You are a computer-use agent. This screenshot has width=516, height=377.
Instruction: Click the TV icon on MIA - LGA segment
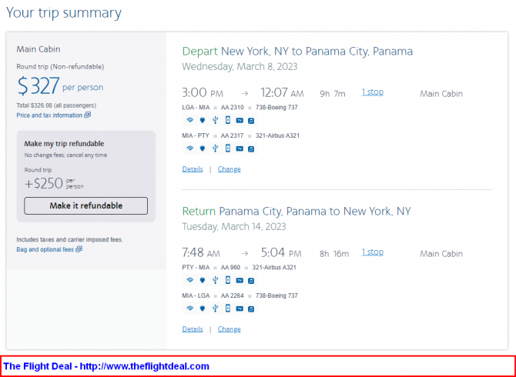pos(240,309)
